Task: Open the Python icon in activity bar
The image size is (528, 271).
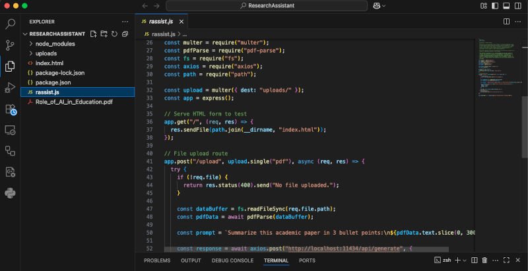Action: [10, 193]
